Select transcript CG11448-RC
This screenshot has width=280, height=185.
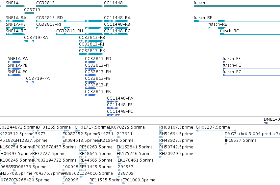116,34
